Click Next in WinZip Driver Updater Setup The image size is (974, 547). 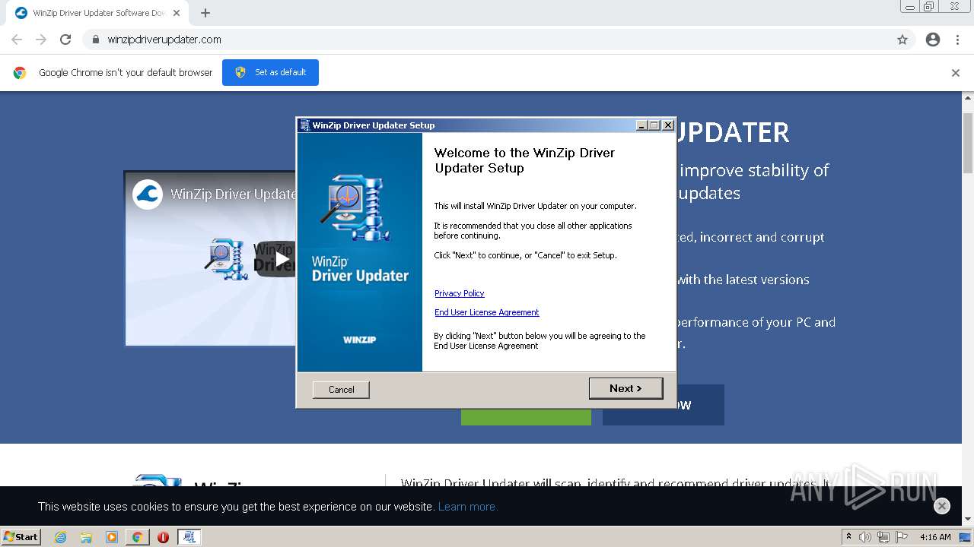click(x=625, y=388)
